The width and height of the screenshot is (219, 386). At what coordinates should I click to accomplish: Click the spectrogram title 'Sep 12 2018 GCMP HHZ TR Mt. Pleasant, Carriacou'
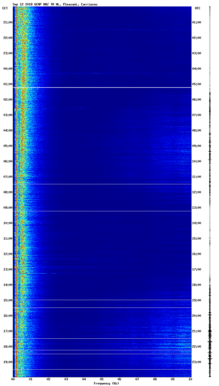click(x=55, y=4)
